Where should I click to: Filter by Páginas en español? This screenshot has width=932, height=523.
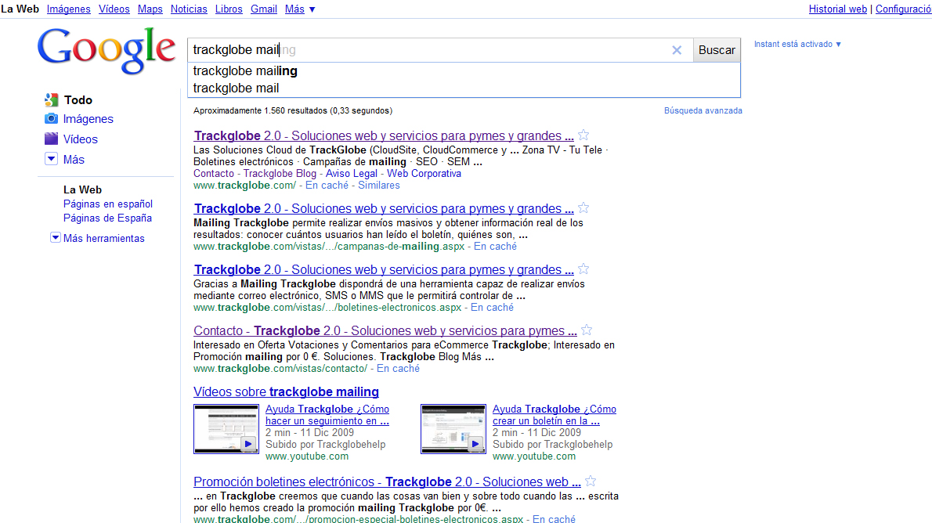108,204
